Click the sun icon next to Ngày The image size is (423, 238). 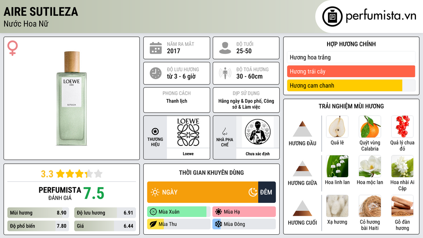click(x=155, y=192)
